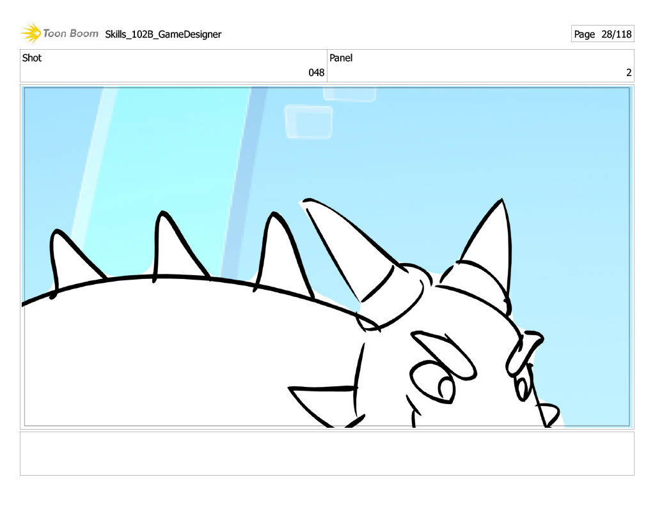
Task: Click the Shot label
Action: (x=32, y=58)
